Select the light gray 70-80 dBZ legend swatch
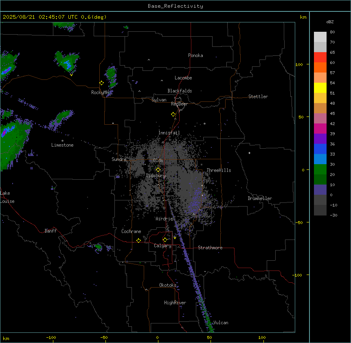This screenshot has height=343, width=351. 320,37
